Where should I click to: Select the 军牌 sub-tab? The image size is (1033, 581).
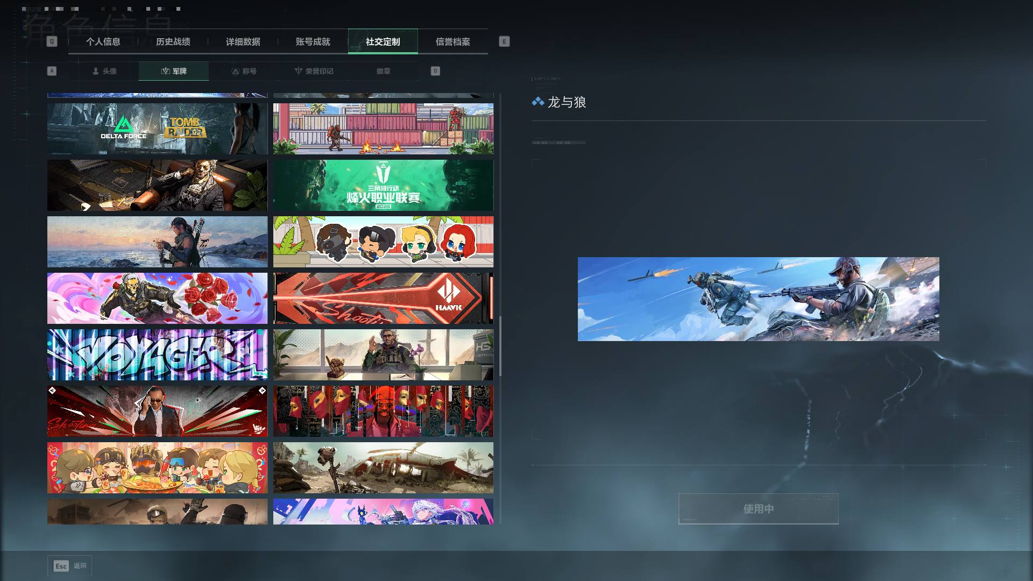174,71
